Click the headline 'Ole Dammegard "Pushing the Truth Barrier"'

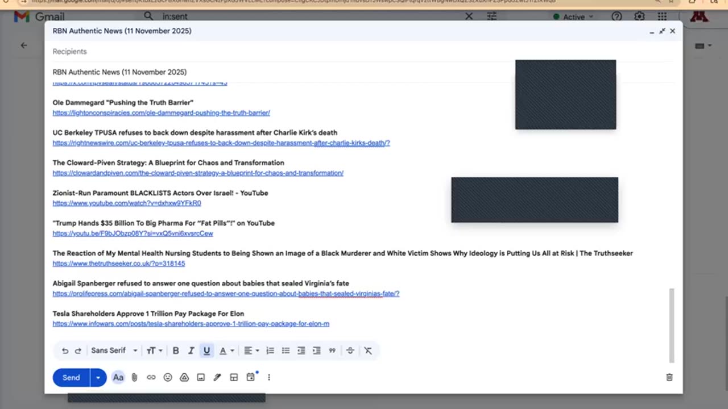(x=123, y=103)
